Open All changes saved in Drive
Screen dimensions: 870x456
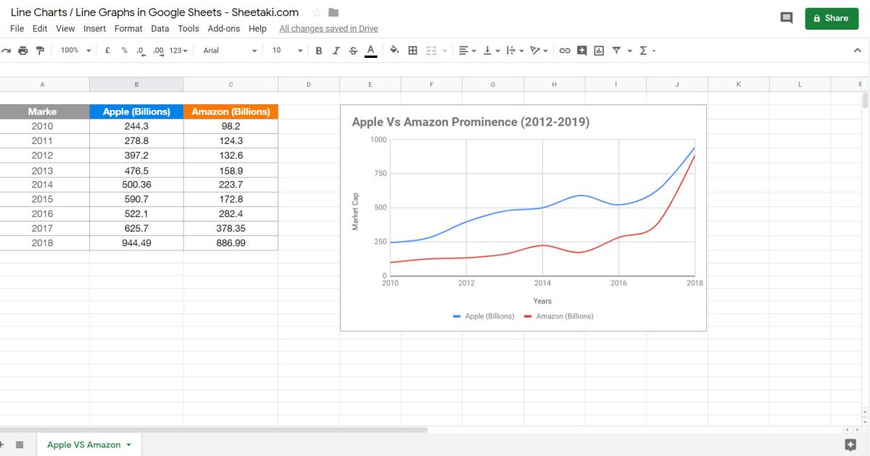click(327, 29)
